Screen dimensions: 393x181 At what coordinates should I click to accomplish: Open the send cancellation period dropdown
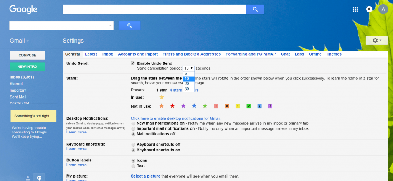[x=188, y=68]
